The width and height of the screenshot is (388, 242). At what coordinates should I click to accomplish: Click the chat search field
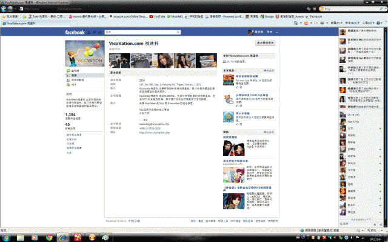[355, 224]
